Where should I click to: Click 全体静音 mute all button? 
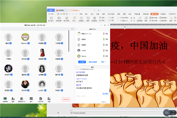[x=82, y=62]
